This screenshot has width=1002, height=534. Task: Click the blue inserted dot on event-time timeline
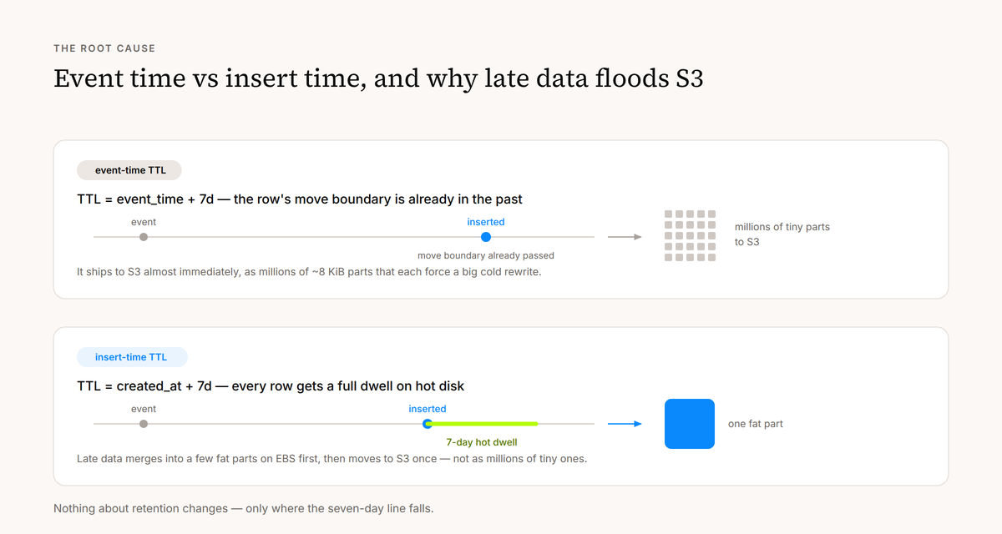pos(486,237)
